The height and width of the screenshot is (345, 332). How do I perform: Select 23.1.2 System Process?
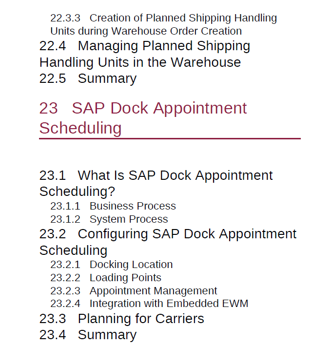(109, 219)
